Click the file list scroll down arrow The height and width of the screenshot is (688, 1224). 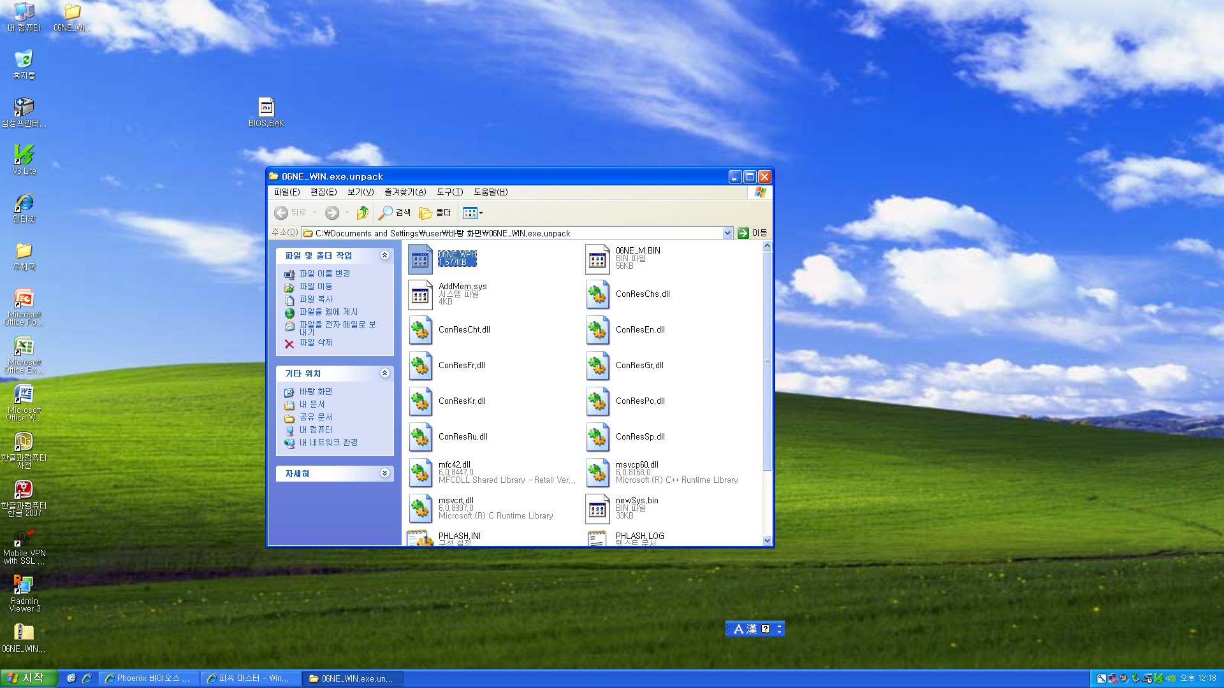767,540
